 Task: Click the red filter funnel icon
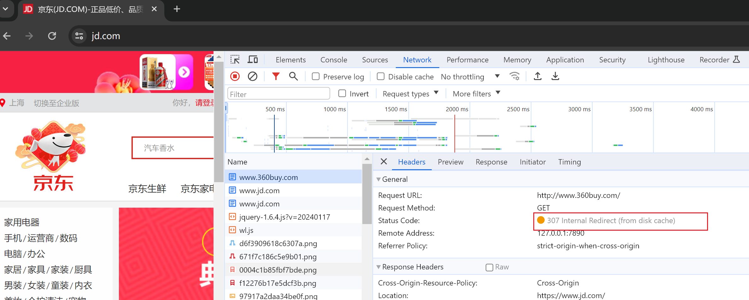(x=276, y=76)
